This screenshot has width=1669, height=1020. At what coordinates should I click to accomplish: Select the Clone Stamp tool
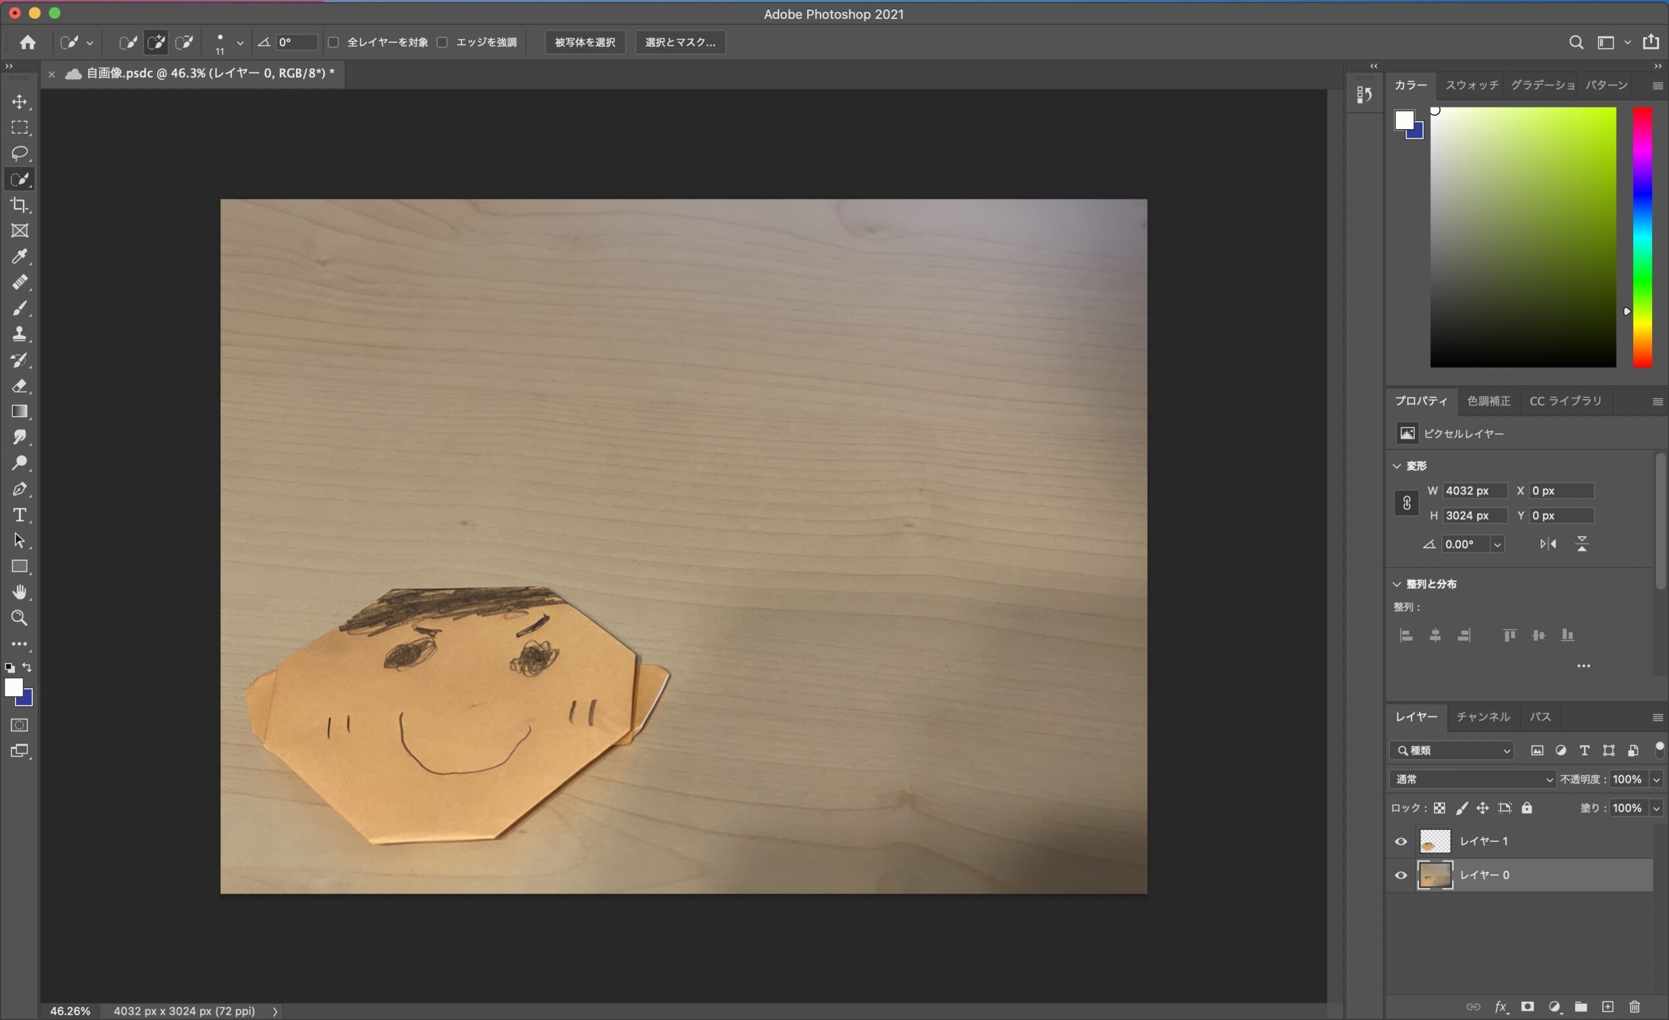[x=19, y=334]
